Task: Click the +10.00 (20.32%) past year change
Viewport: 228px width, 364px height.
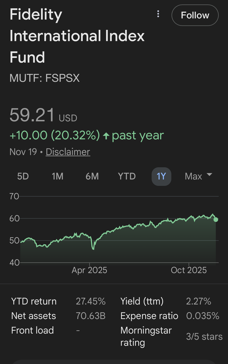Action: click(x=55, y=136)
